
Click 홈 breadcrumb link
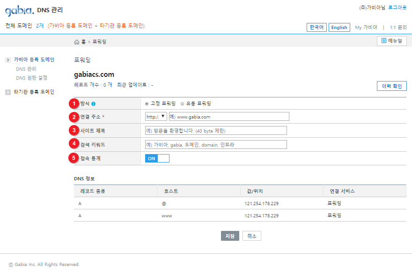pos(83,42)
